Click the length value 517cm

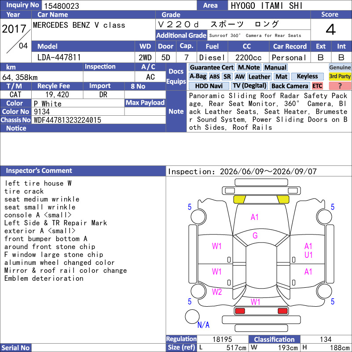[x=236, y=348]
